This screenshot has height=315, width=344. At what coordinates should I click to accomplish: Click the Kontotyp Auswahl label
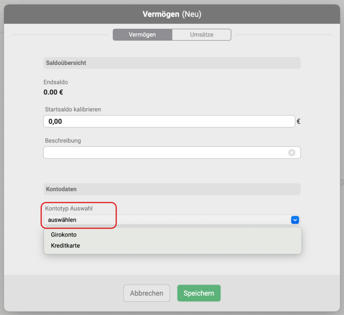tap(69, 209)
